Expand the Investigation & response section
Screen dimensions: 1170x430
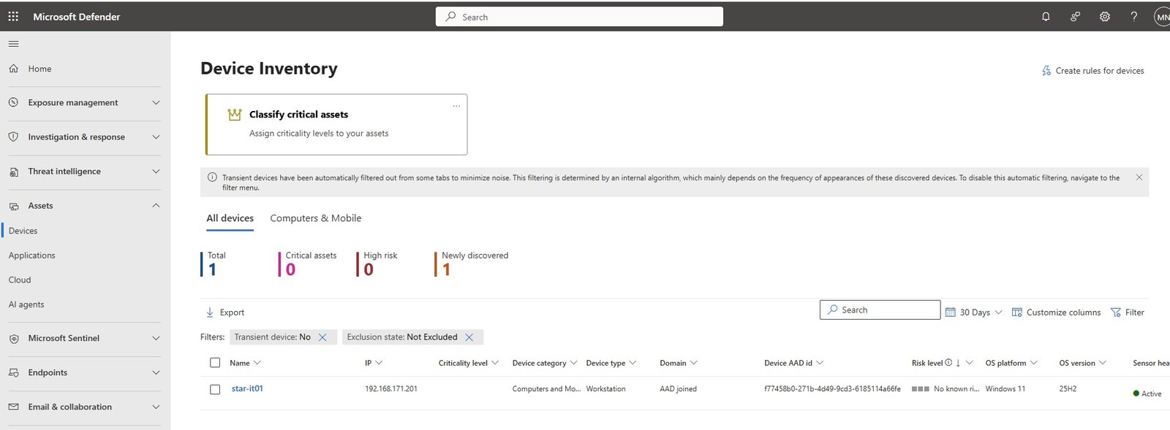coord(156,137)
